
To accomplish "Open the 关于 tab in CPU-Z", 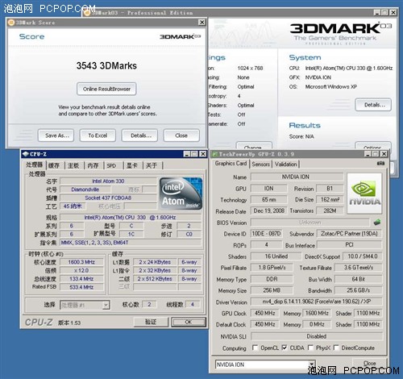I will (x=152, y=165).
